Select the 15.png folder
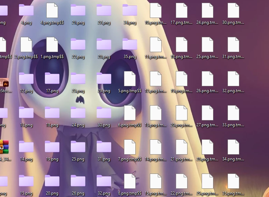Viewport: 269px width, 197px height. (26, 181)
